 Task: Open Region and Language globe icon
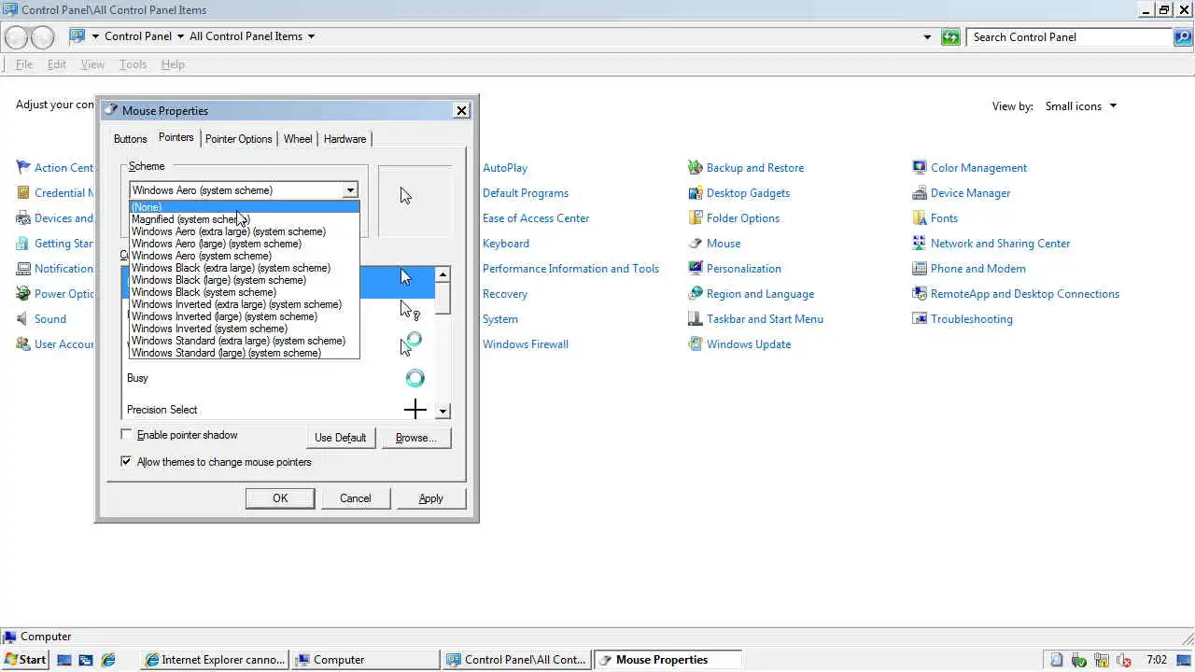coord(695,294)
